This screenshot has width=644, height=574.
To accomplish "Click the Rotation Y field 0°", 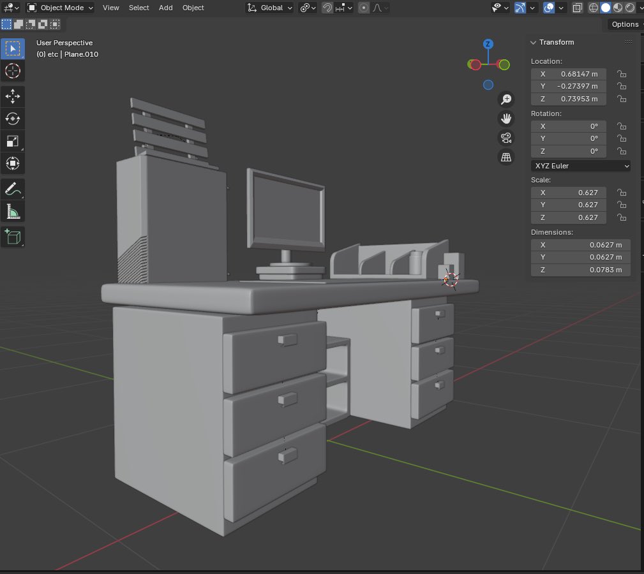I will coord(569,138).
